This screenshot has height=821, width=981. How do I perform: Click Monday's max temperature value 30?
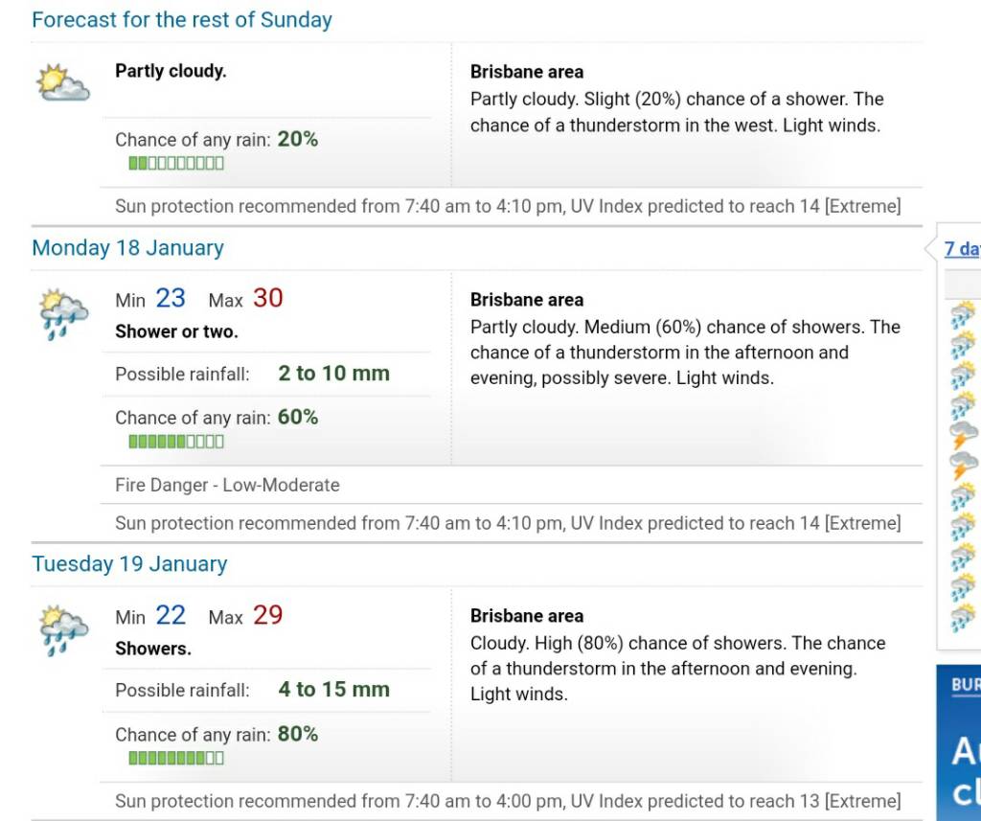[268, 298]
